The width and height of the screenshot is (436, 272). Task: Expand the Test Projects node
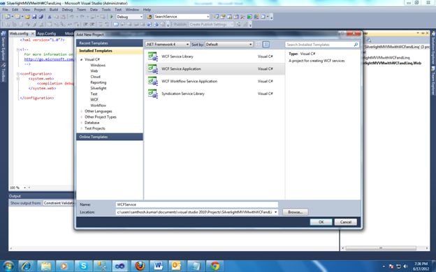(82, 128)
